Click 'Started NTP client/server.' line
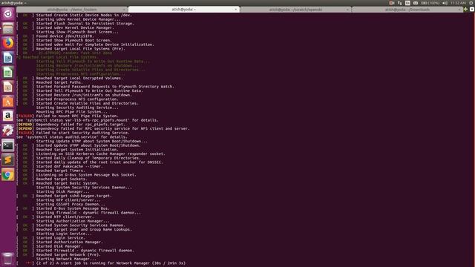Screen dimensions: 475x267 [x=65, y=217]
